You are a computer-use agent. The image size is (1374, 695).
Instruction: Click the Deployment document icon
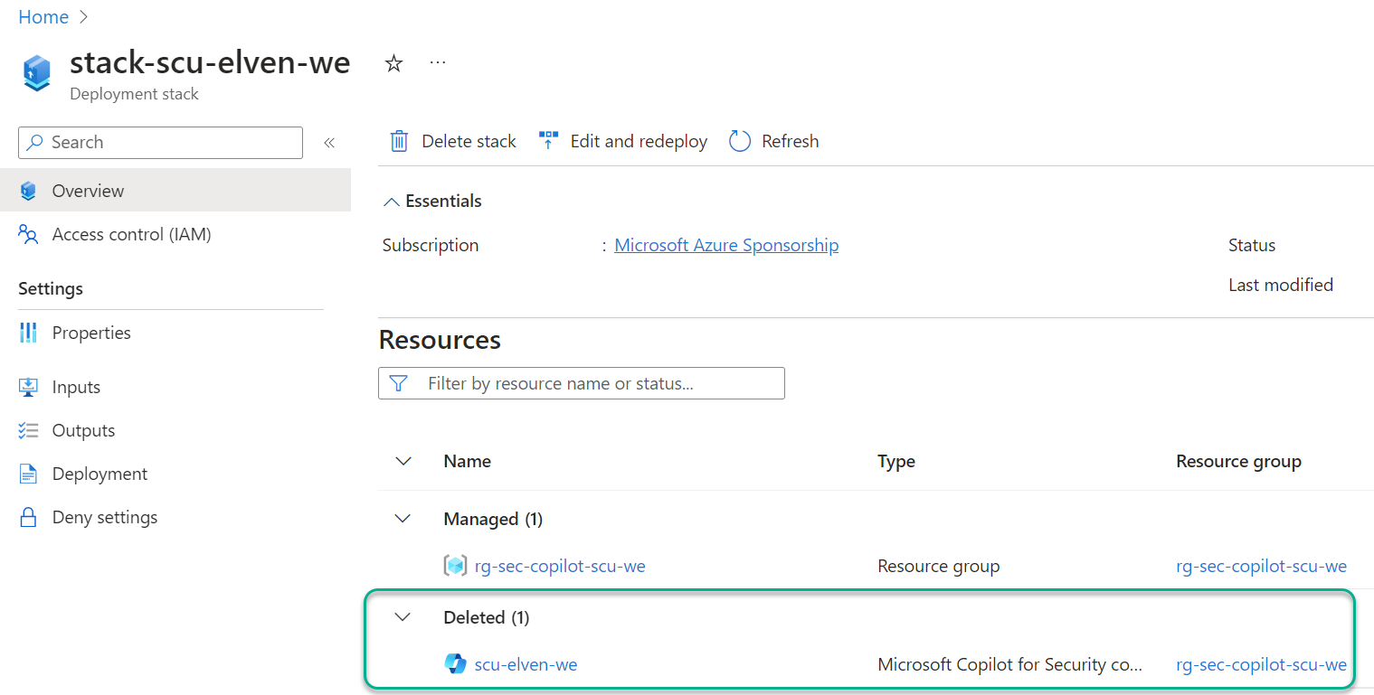coord(28,474)
